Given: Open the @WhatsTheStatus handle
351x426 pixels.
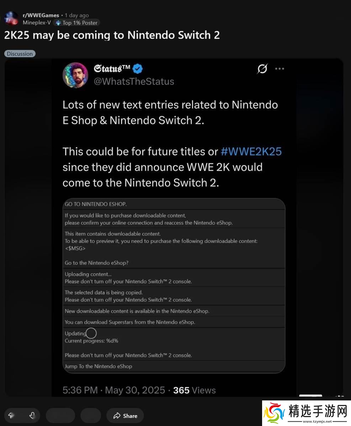Looking at the screenshot, I should point(134,81).
